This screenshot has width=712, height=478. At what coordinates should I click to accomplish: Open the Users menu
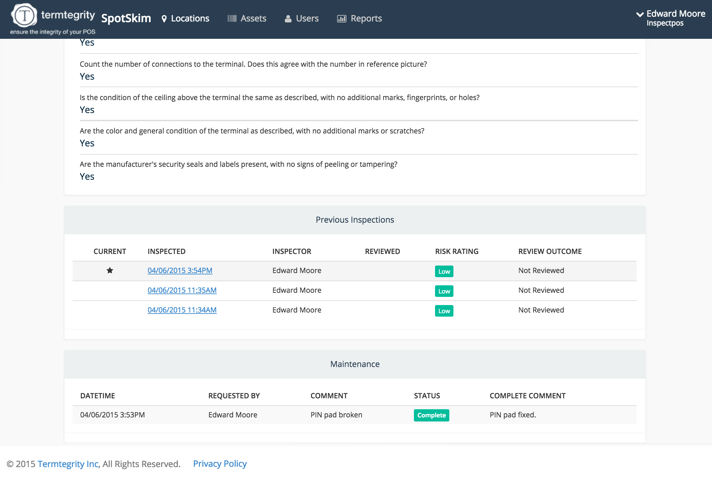[302, 18]
